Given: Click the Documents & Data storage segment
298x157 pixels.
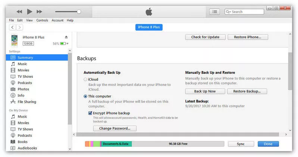Looking at the screenshot, I should point(116,144).
